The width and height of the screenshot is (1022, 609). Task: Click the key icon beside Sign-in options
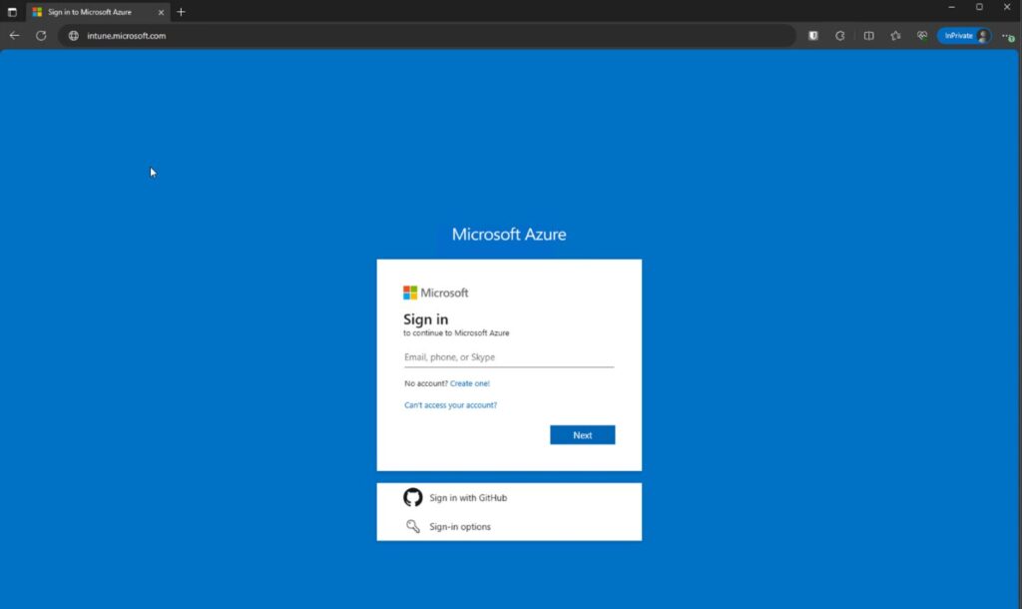(x=412, y=526)
